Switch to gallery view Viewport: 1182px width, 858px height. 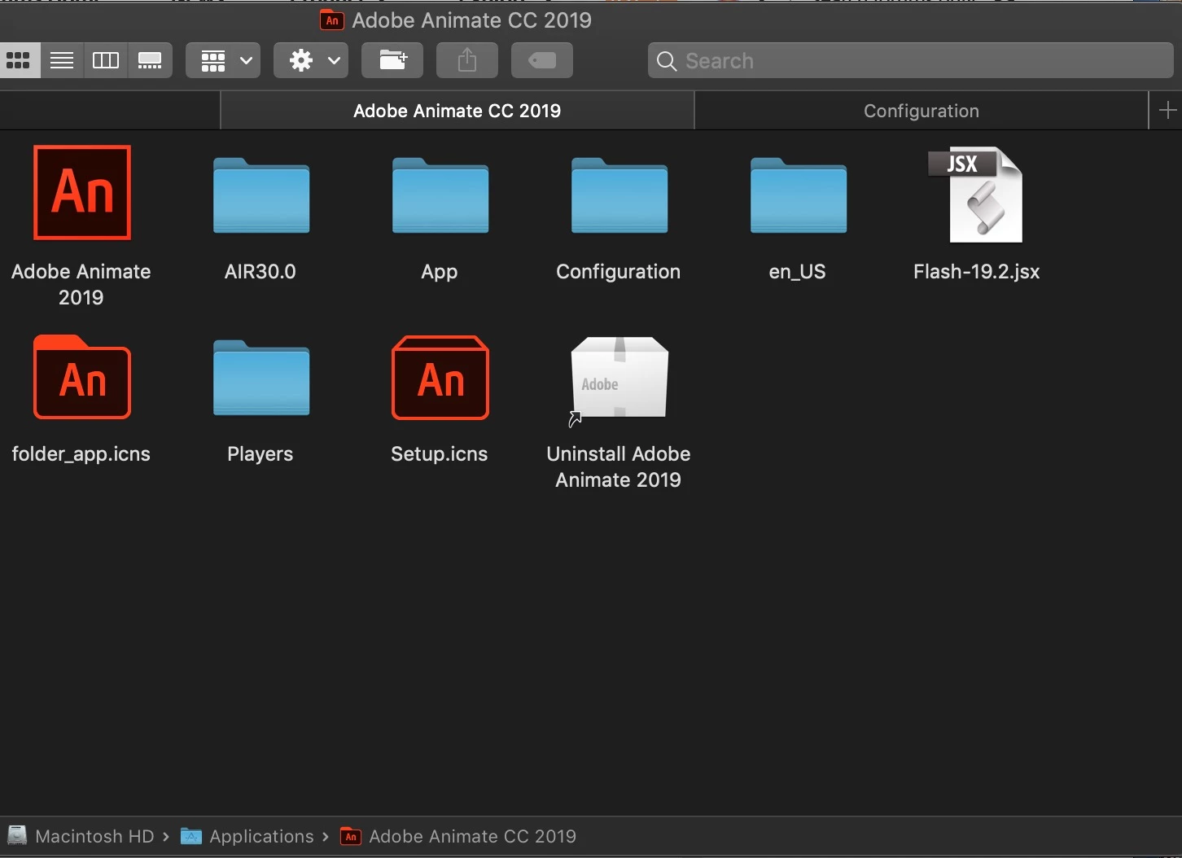point(150,60)
